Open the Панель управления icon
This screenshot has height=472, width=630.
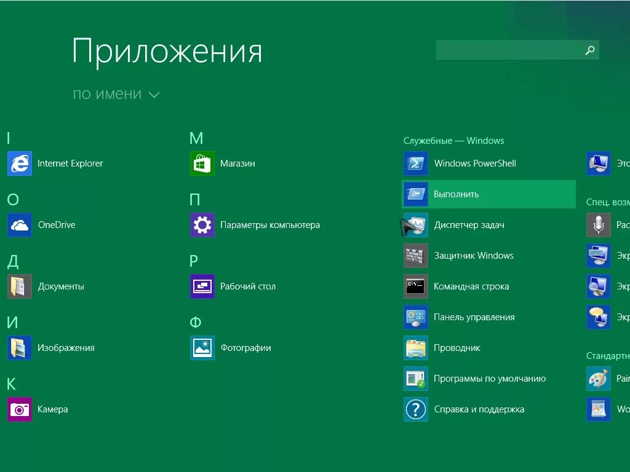[416, 317]
